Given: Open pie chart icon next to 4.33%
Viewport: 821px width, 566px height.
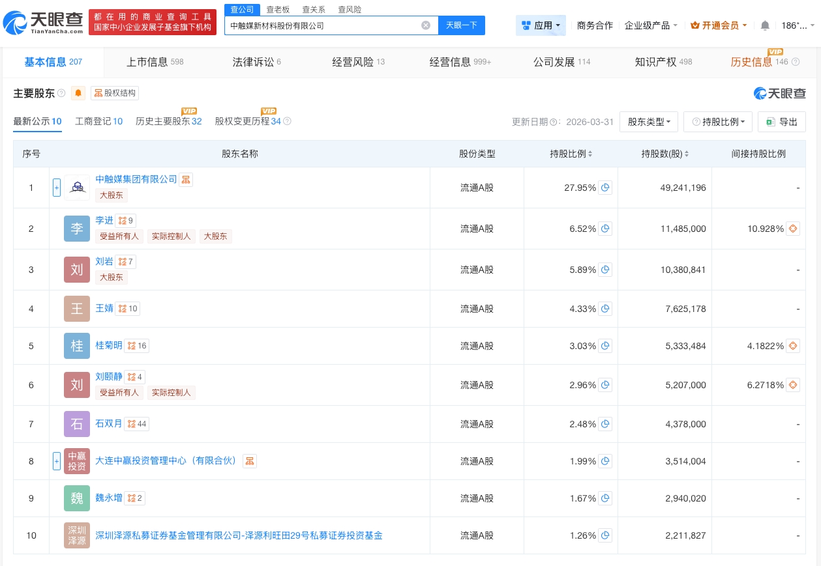Looking at the screenshot, I should (x=605, y=309).
